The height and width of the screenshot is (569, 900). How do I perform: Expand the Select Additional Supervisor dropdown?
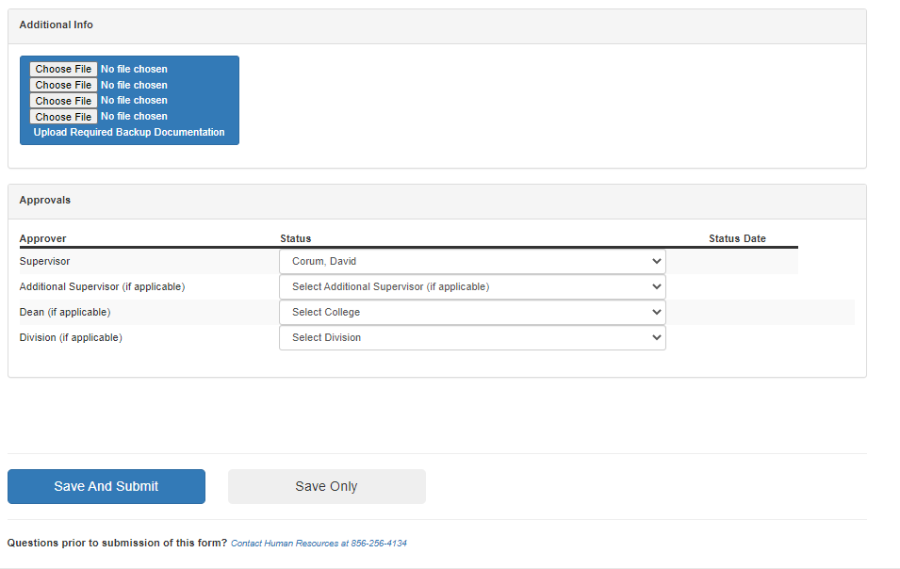[472, 287]
